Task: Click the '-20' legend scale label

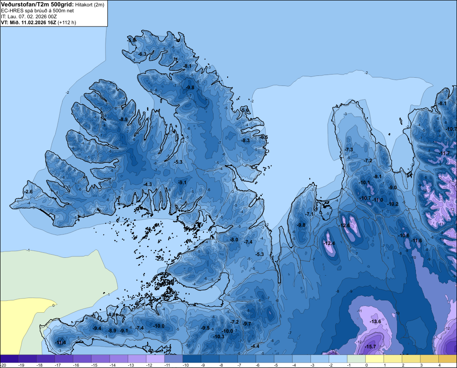Action: pyautogui.click(x=3, y=365)
